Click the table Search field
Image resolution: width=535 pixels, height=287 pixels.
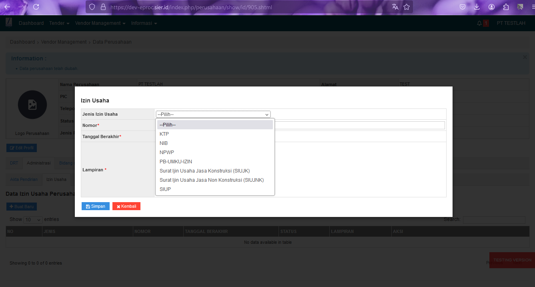pos(494,220)
